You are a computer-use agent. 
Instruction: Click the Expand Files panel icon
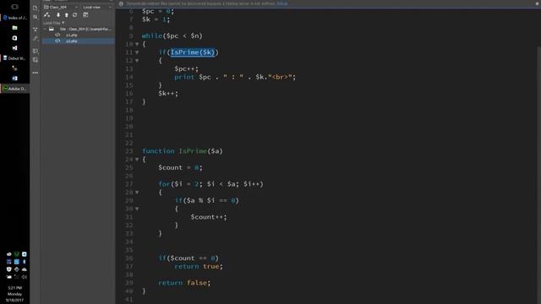[x=85, y=15]
